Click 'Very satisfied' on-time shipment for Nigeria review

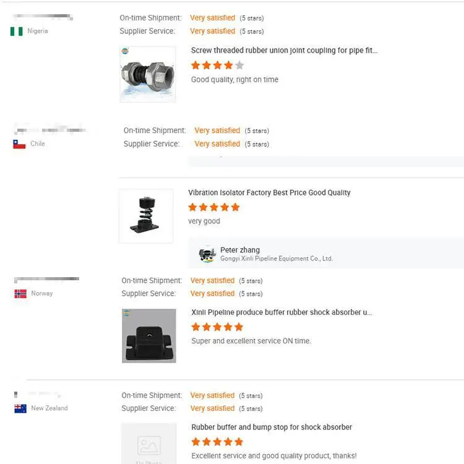(212, 18)
